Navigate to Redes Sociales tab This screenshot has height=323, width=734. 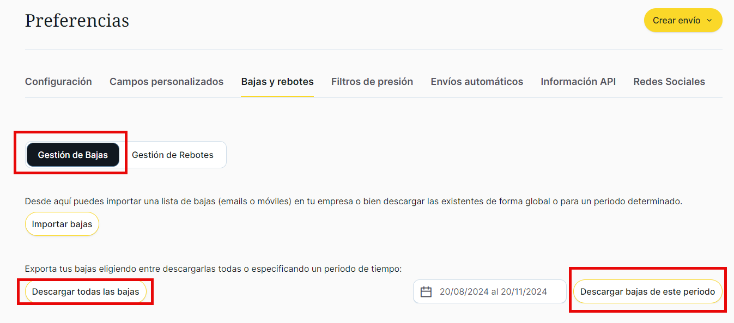669,82
